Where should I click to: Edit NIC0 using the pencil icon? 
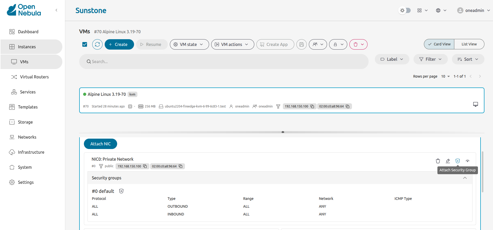[x=448, y=161]
